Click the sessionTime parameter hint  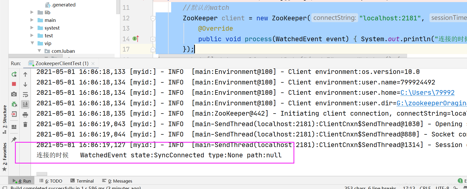pyautogui.click(x=448, y=18)
